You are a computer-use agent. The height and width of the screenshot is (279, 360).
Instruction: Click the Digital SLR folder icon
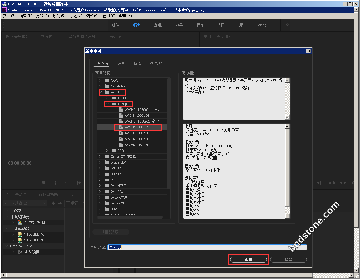(x=107, y=162)
